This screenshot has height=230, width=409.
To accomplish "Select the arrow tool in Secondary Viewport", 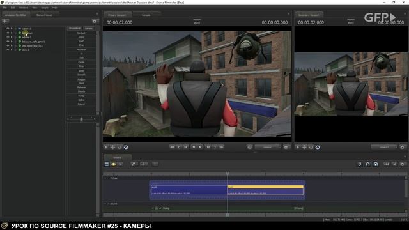I will pos(298,147).
